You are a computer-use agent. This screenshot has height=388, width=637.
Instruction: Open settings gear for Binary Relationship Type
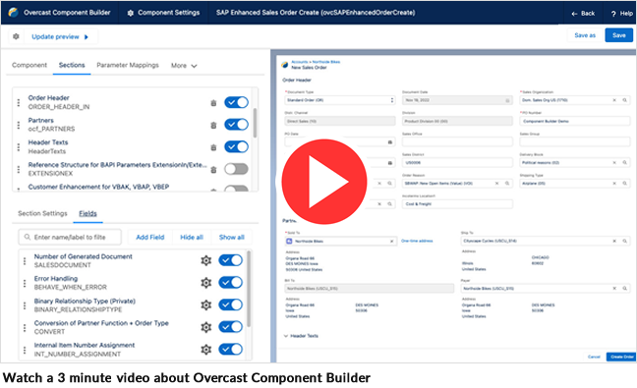206,305
